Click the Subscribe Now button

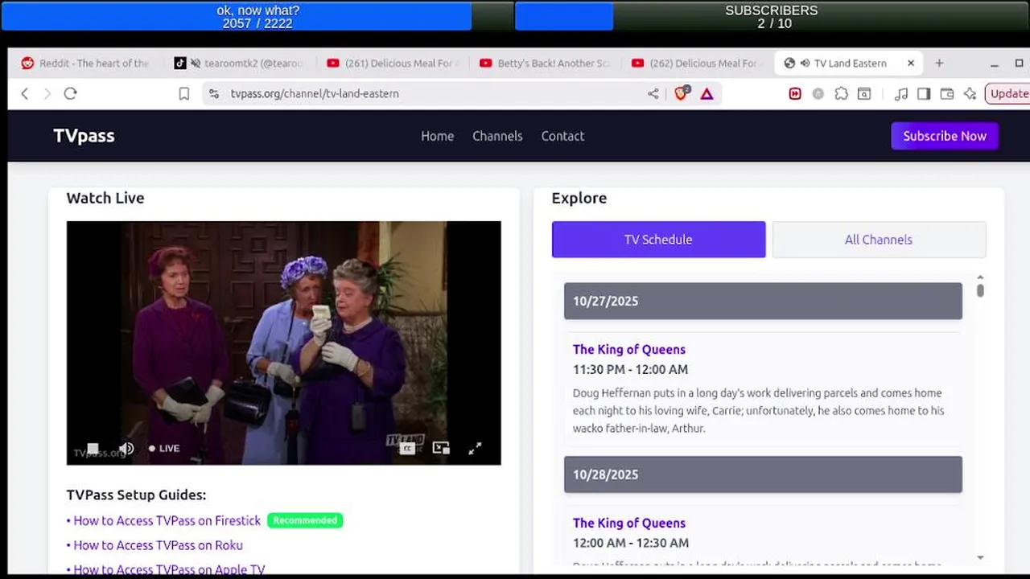coord(945,136)
